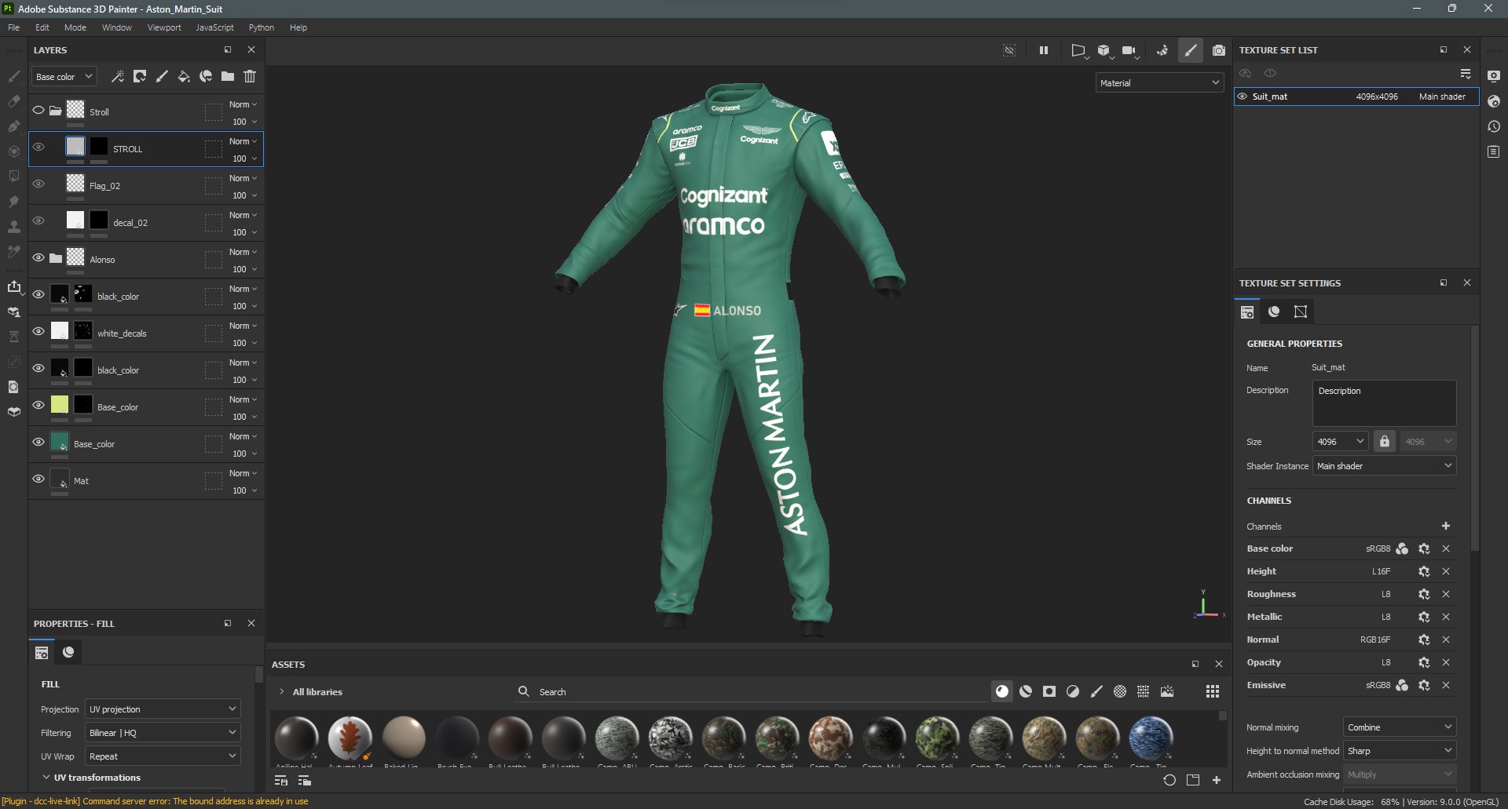Switch viewport to 3D cube view
1508x809 pixels.
[1104, 50]
